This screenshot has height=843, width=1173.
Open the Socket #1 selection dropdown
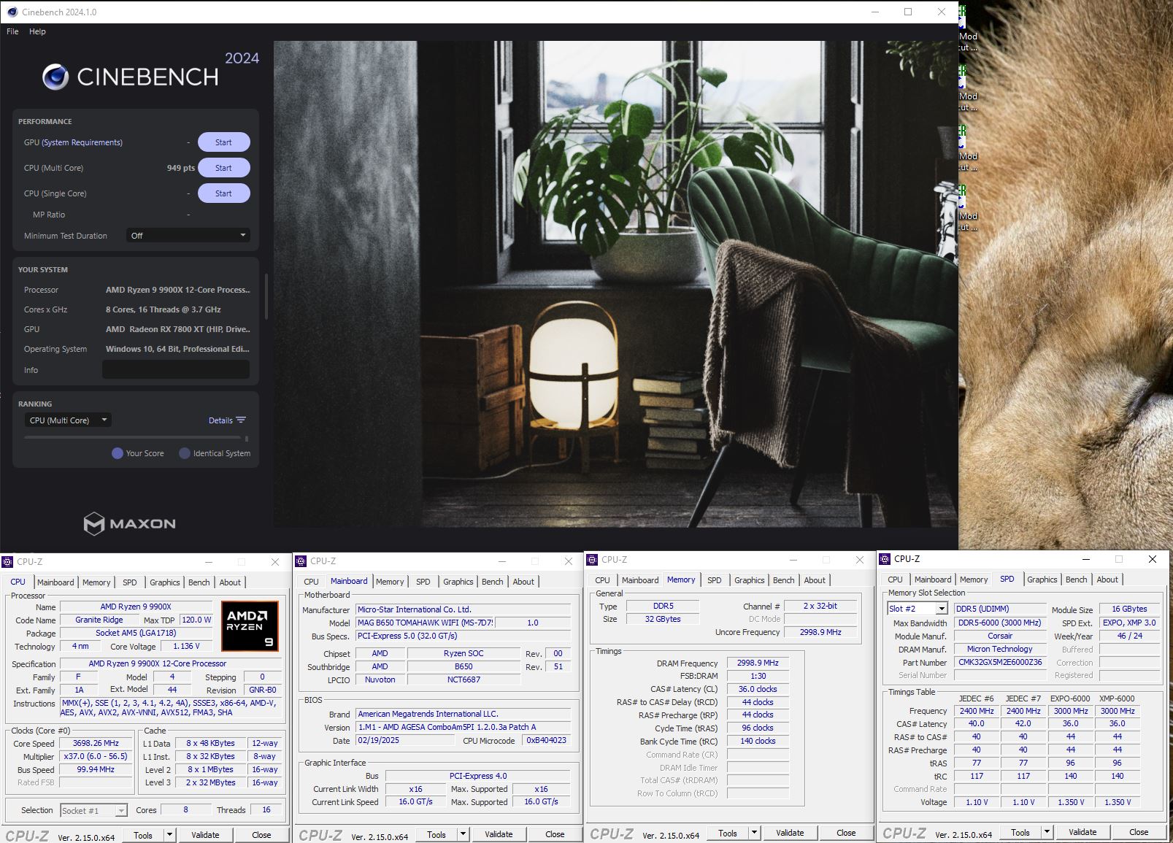pos(93,810)
